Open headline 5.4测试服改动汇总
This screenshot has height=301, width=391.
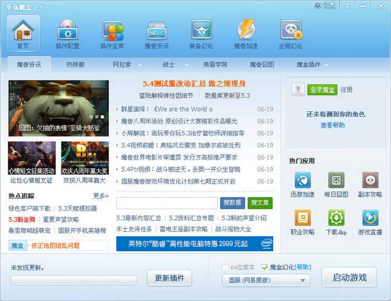click(194, 83)
